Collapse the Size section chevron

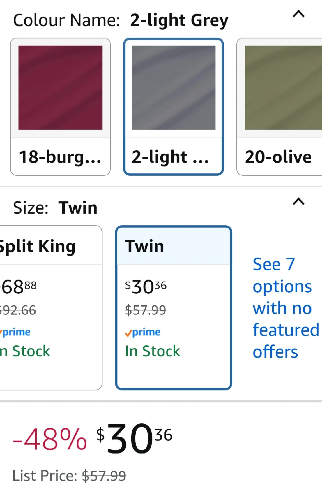click(299, 202)
